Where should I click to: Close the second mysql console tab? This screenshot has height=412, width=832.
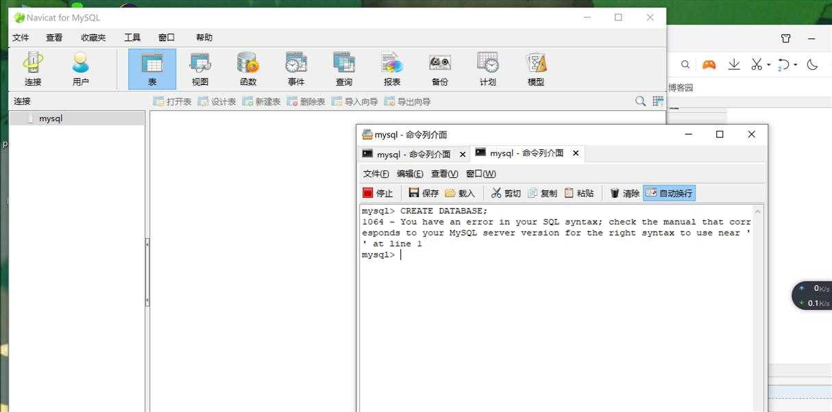point(576,153)
